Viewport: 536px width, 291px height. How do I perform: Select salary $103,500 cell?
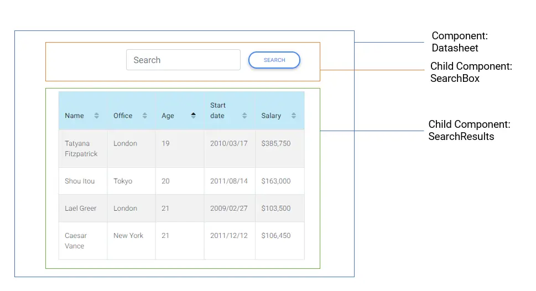point(280,208)
